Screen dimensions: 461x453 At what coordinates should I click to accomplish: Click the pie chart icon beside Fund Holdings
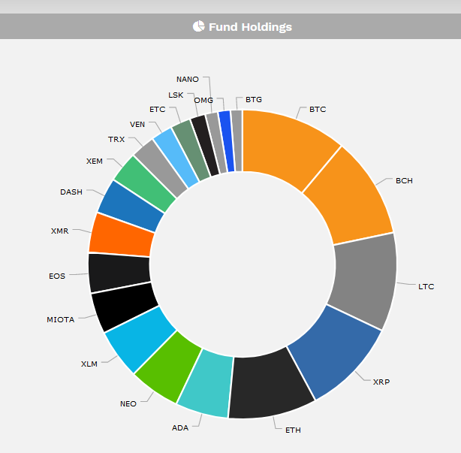tap(198, 26)
